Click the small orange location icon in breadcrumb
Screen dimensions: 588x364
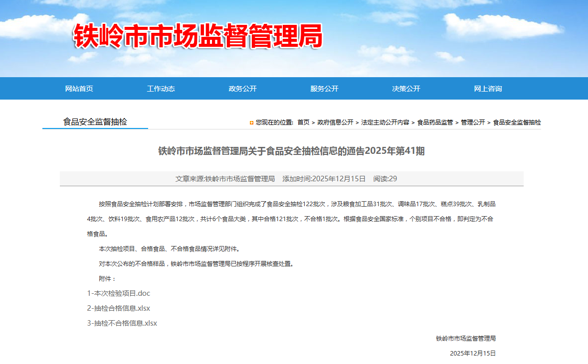252,123
